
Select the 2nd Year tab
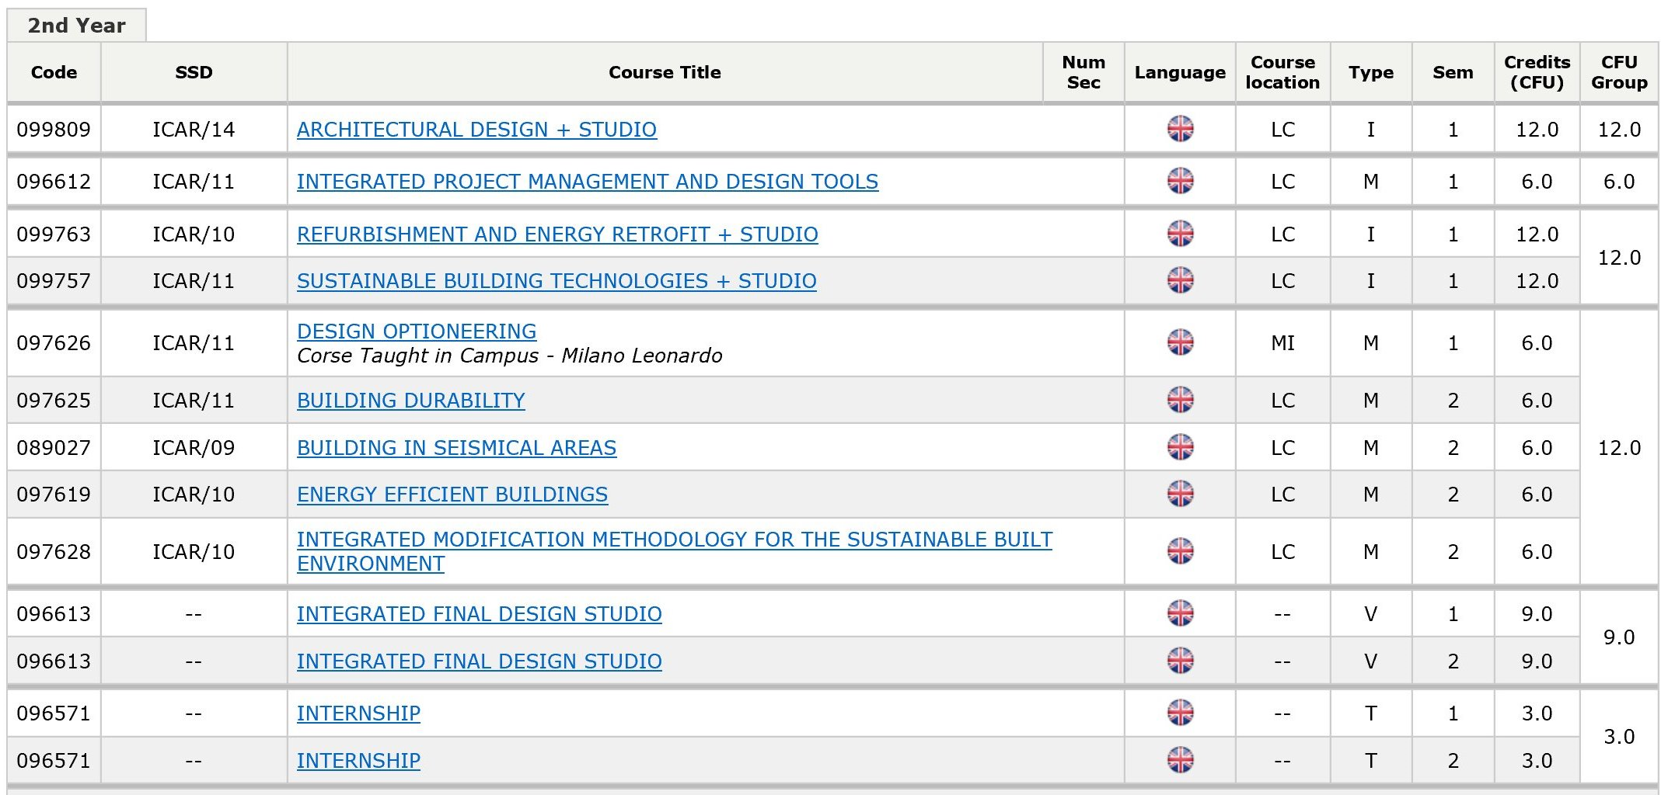(x=76, y=26)
